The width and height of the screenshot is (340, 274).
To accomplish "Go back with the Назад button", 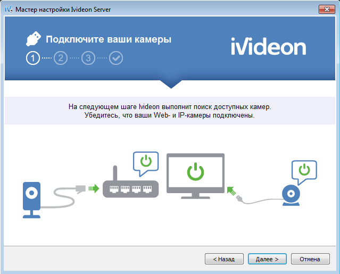I will (224, 259).
